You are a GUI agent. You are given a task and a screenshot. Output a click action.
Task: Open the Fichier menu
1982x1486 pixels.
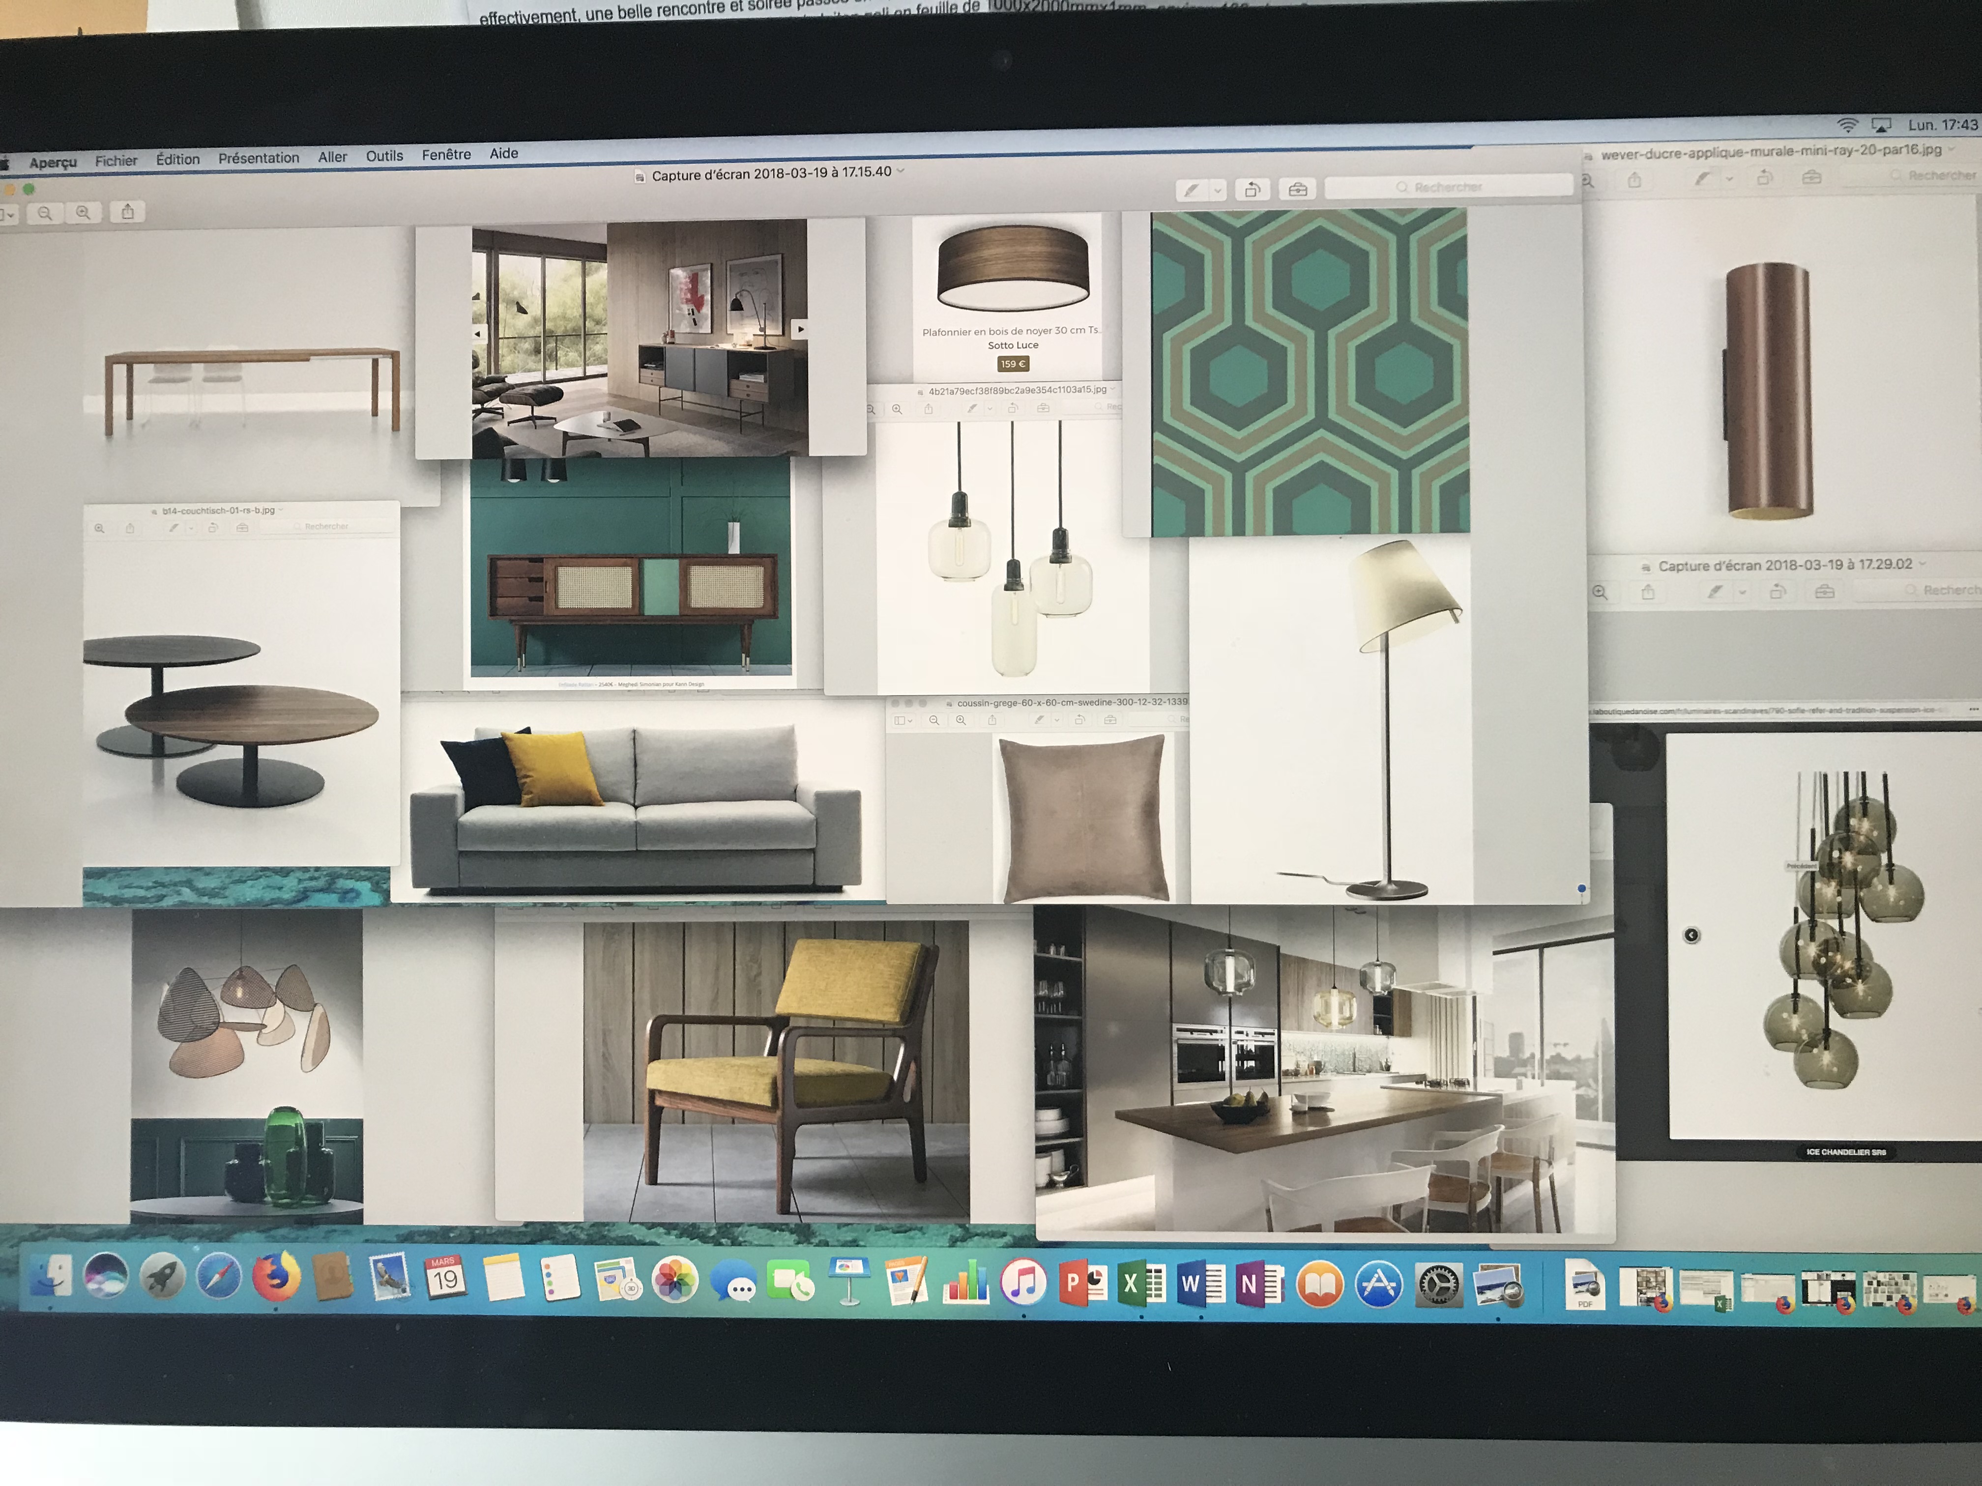click(117, 160)
